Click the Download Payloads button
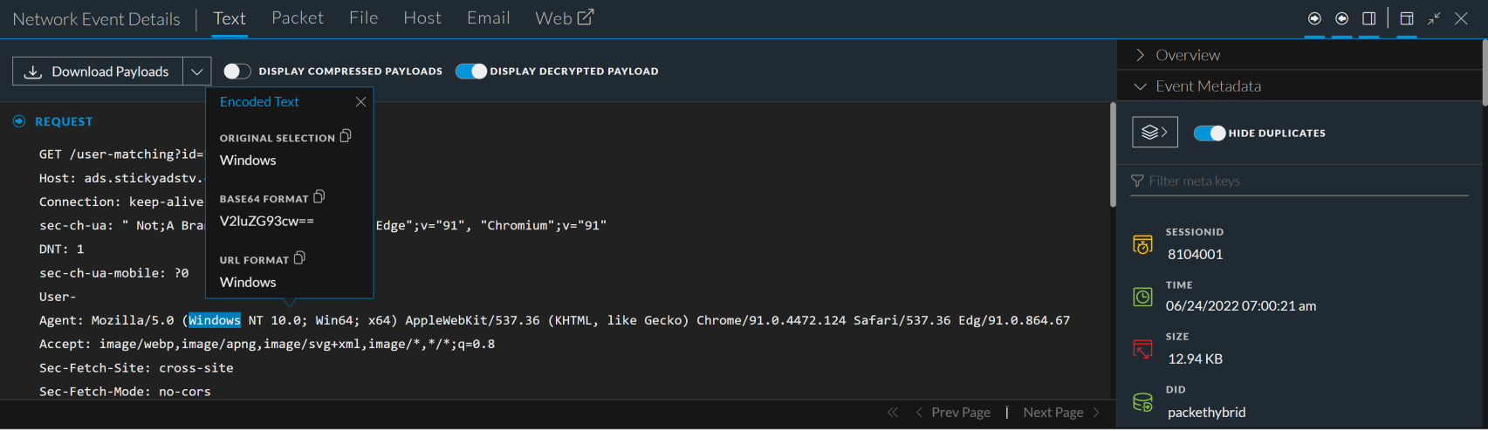1488x431 pixels. point(98,72)
